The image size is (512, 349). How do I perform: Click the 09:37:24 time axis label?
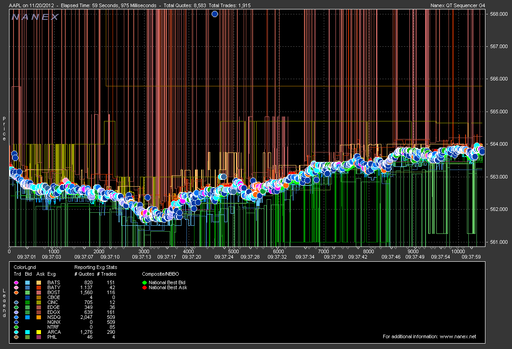pos(224,257)
